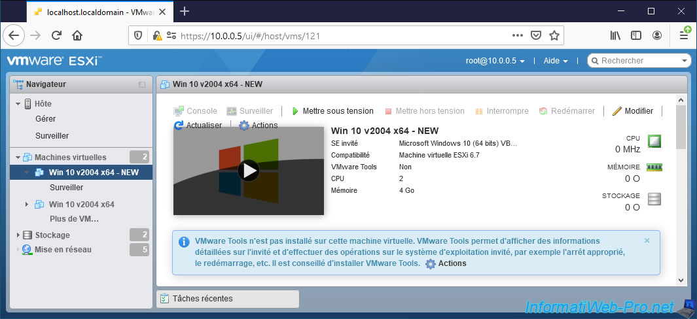697x319 pixels.
Task: Edit VM settings with Modifier
Action: point(633,111)
